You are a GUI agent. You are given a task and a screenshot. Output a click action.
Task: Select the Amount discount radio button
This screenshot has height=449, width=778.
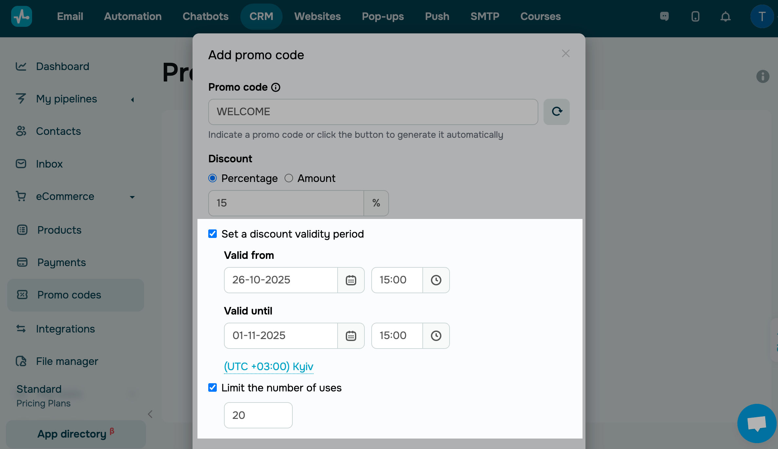(x=288, y=178)
